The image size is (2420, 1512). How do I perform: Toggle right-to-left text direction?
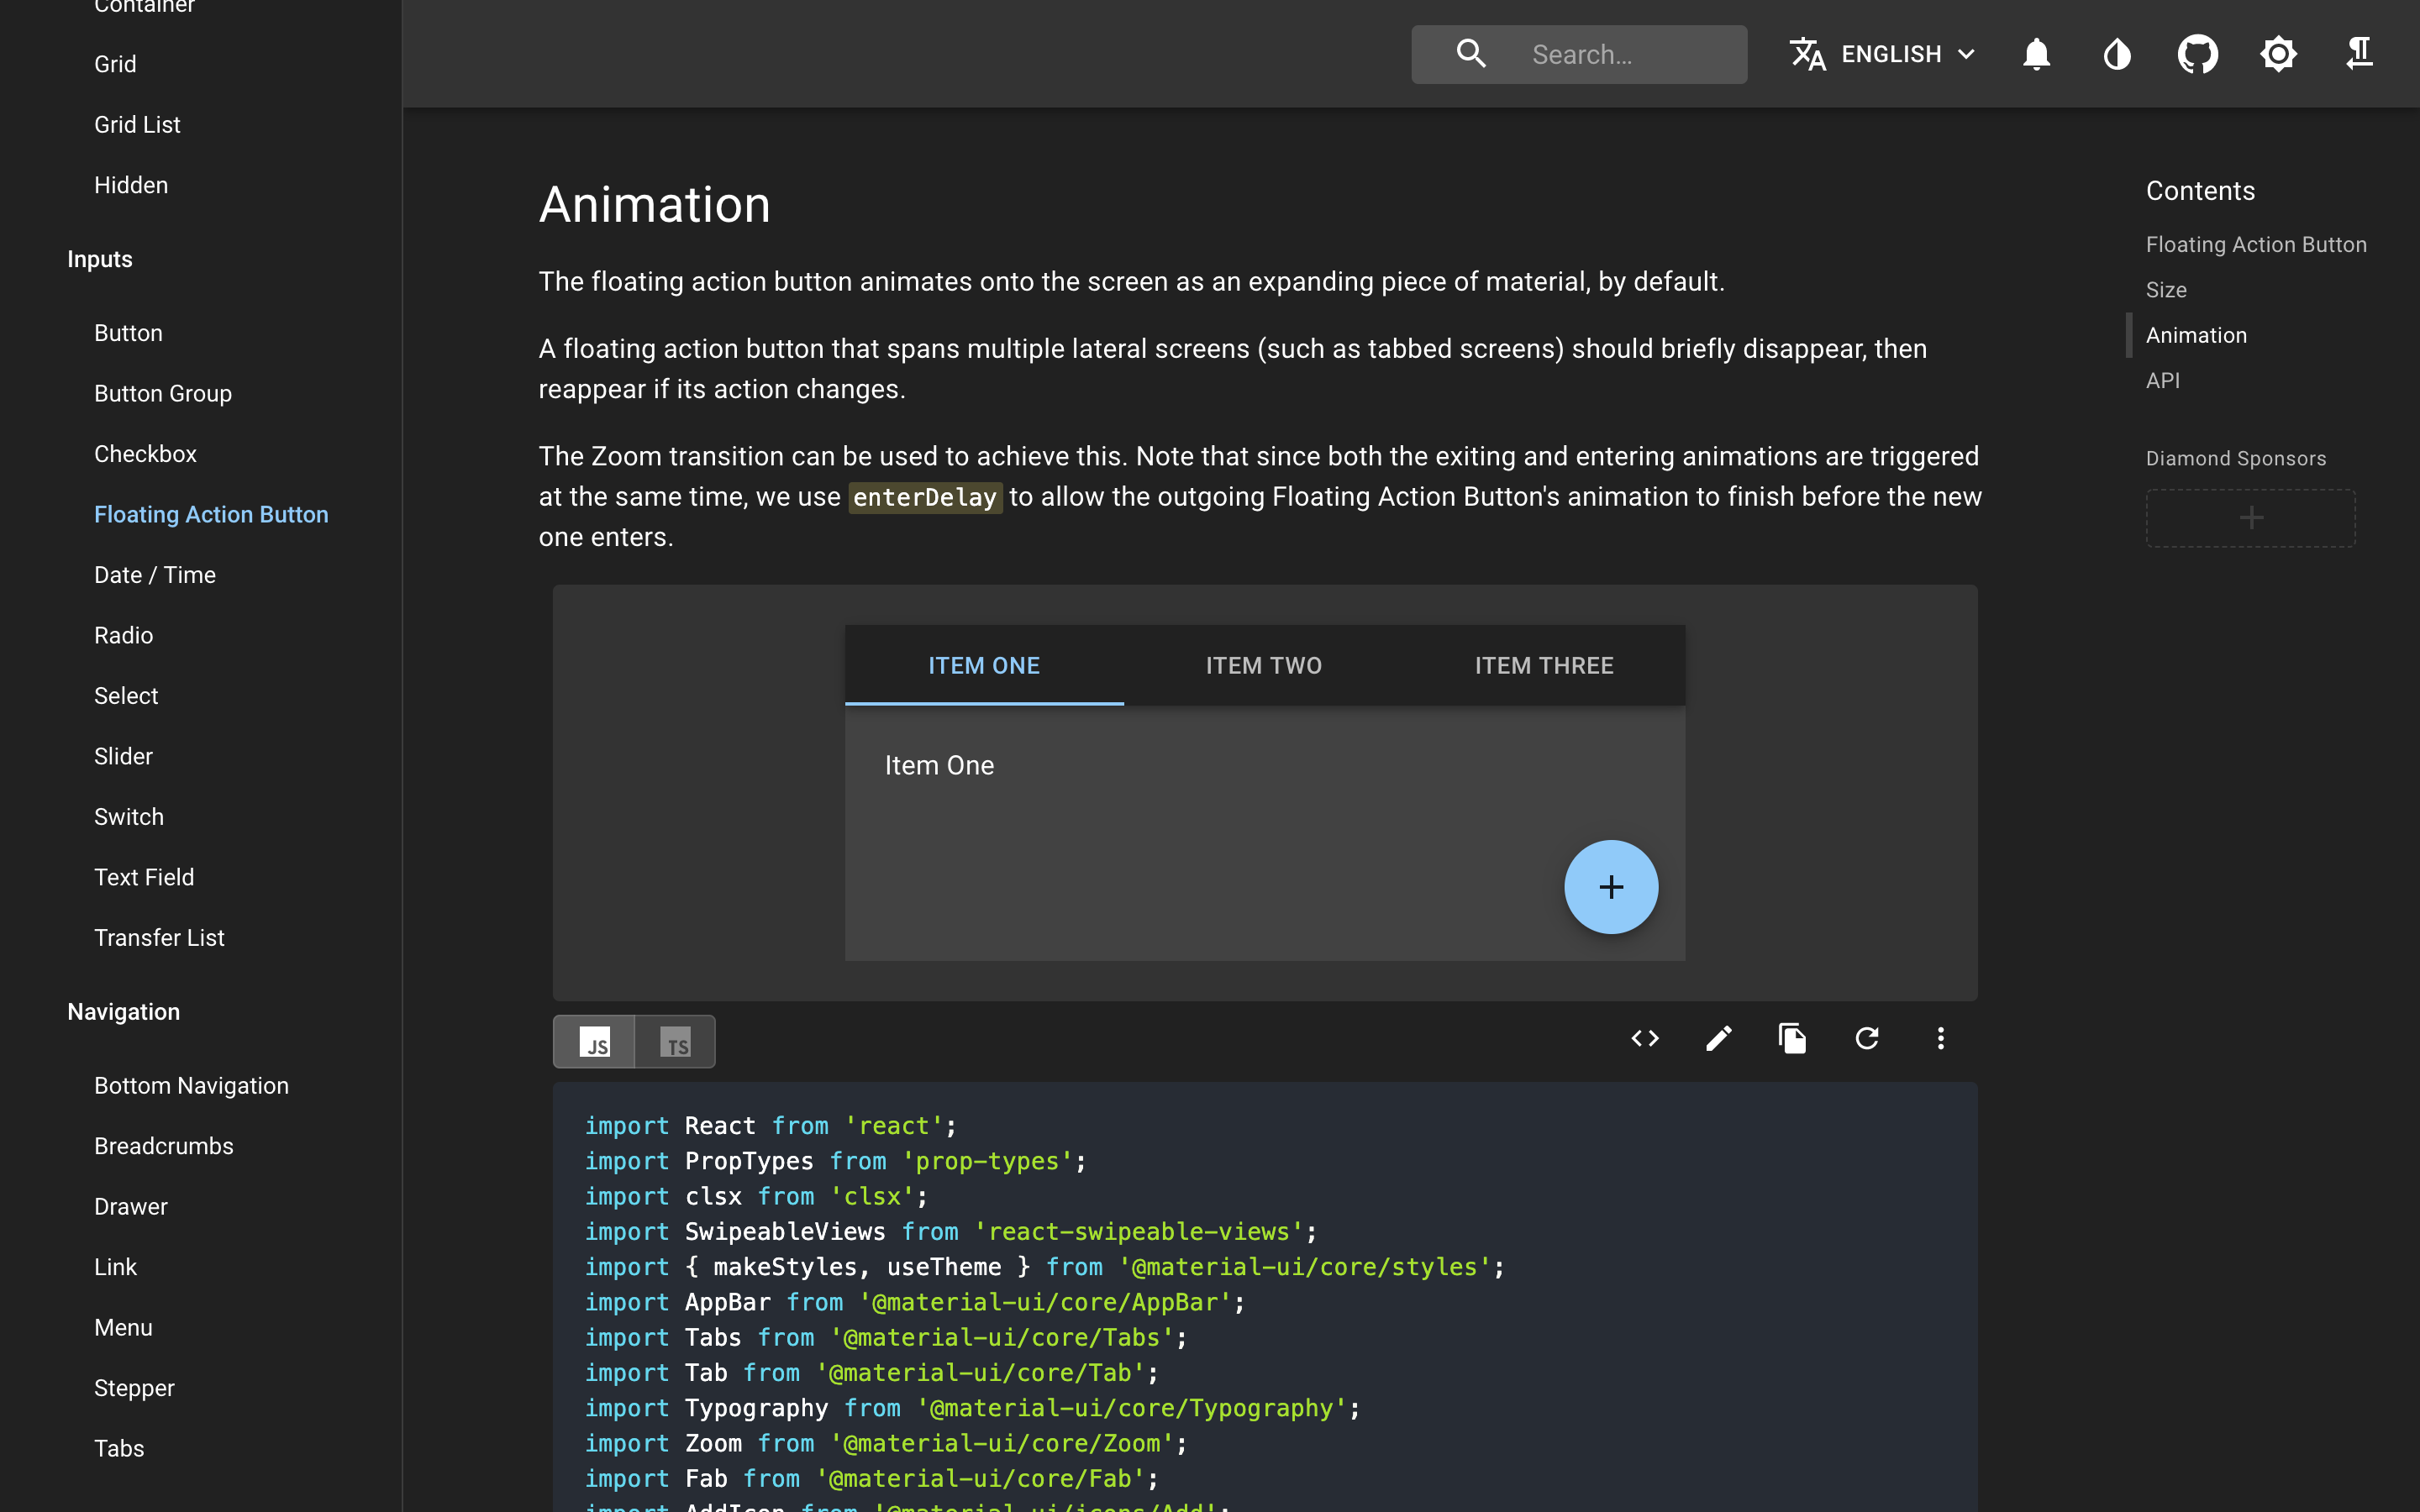(2359, 54)
